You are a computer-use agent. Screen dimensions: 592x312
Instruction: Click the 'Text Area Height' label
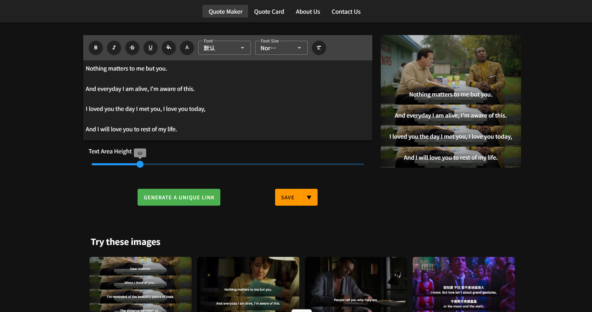[x=110, y=151]
